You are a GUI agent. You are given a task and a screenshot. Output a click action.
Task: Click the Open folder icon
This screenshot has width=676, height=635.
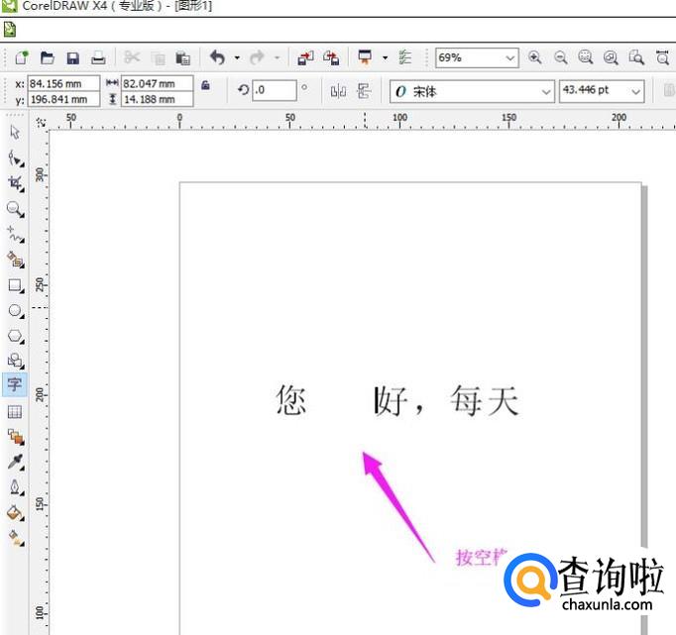click(x=47, y=58)
